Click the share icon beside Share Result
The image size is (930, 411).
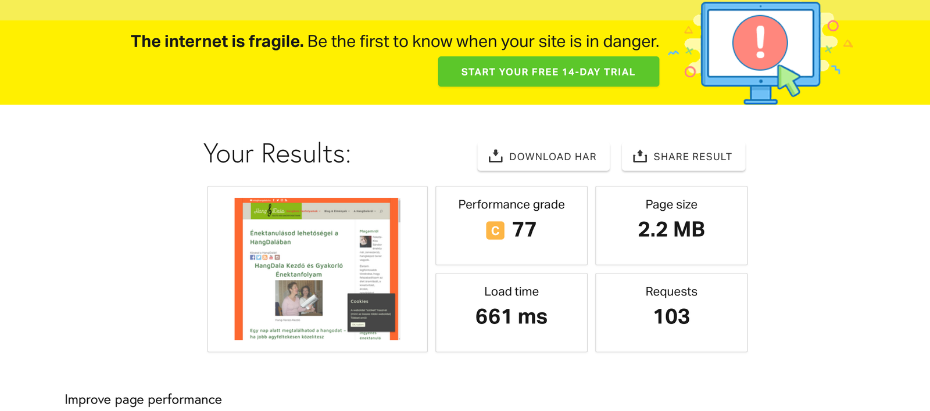(639, 156)
